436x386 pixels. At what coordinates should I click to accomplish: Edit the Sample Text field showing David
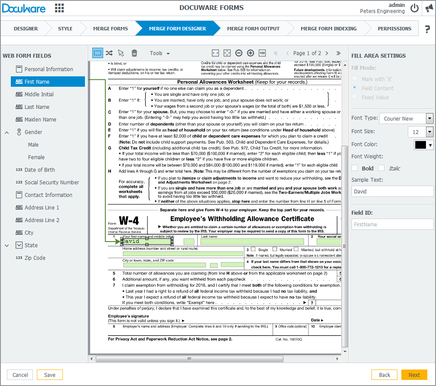[392, 191]
